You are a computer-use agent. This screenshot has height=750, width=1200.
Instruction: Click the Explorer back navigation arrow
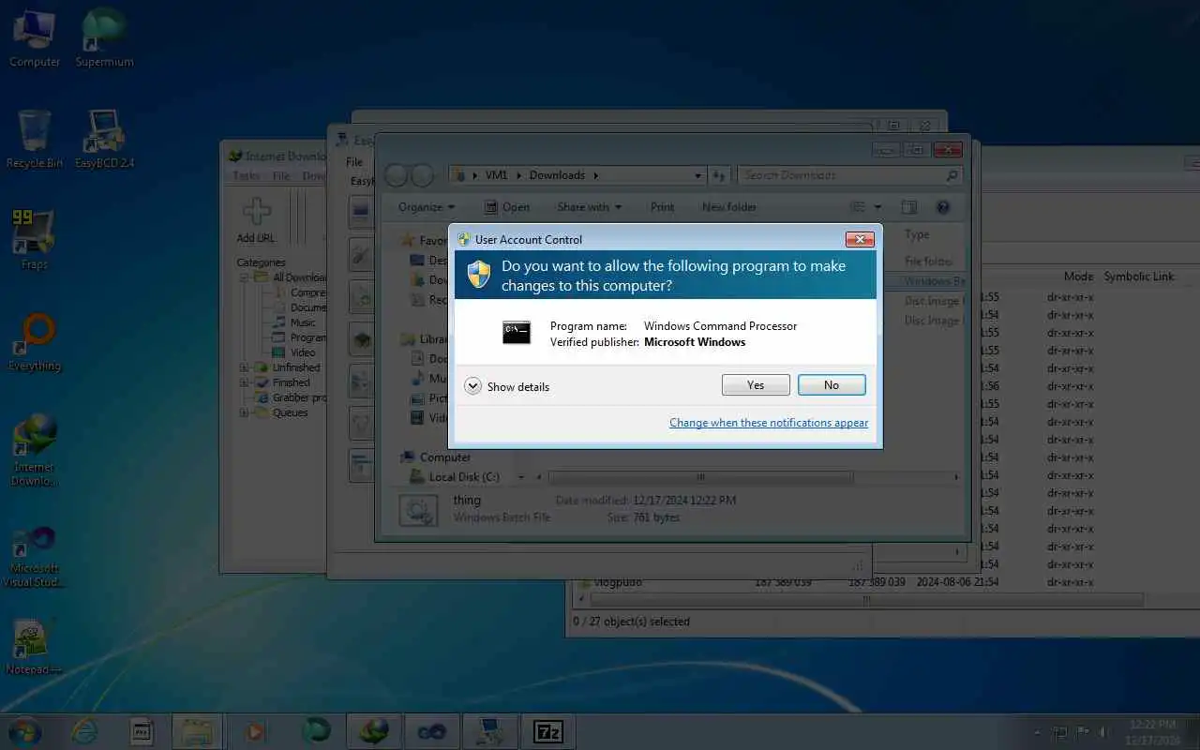point(396,175)
